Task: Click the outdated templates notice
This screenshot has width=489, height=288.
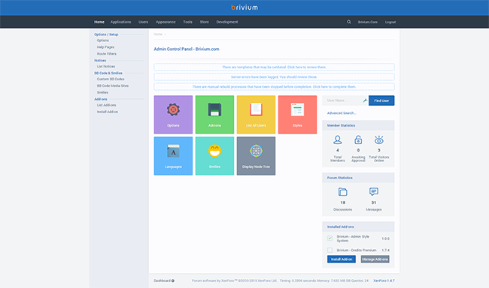Action: (x=274, y=67)
